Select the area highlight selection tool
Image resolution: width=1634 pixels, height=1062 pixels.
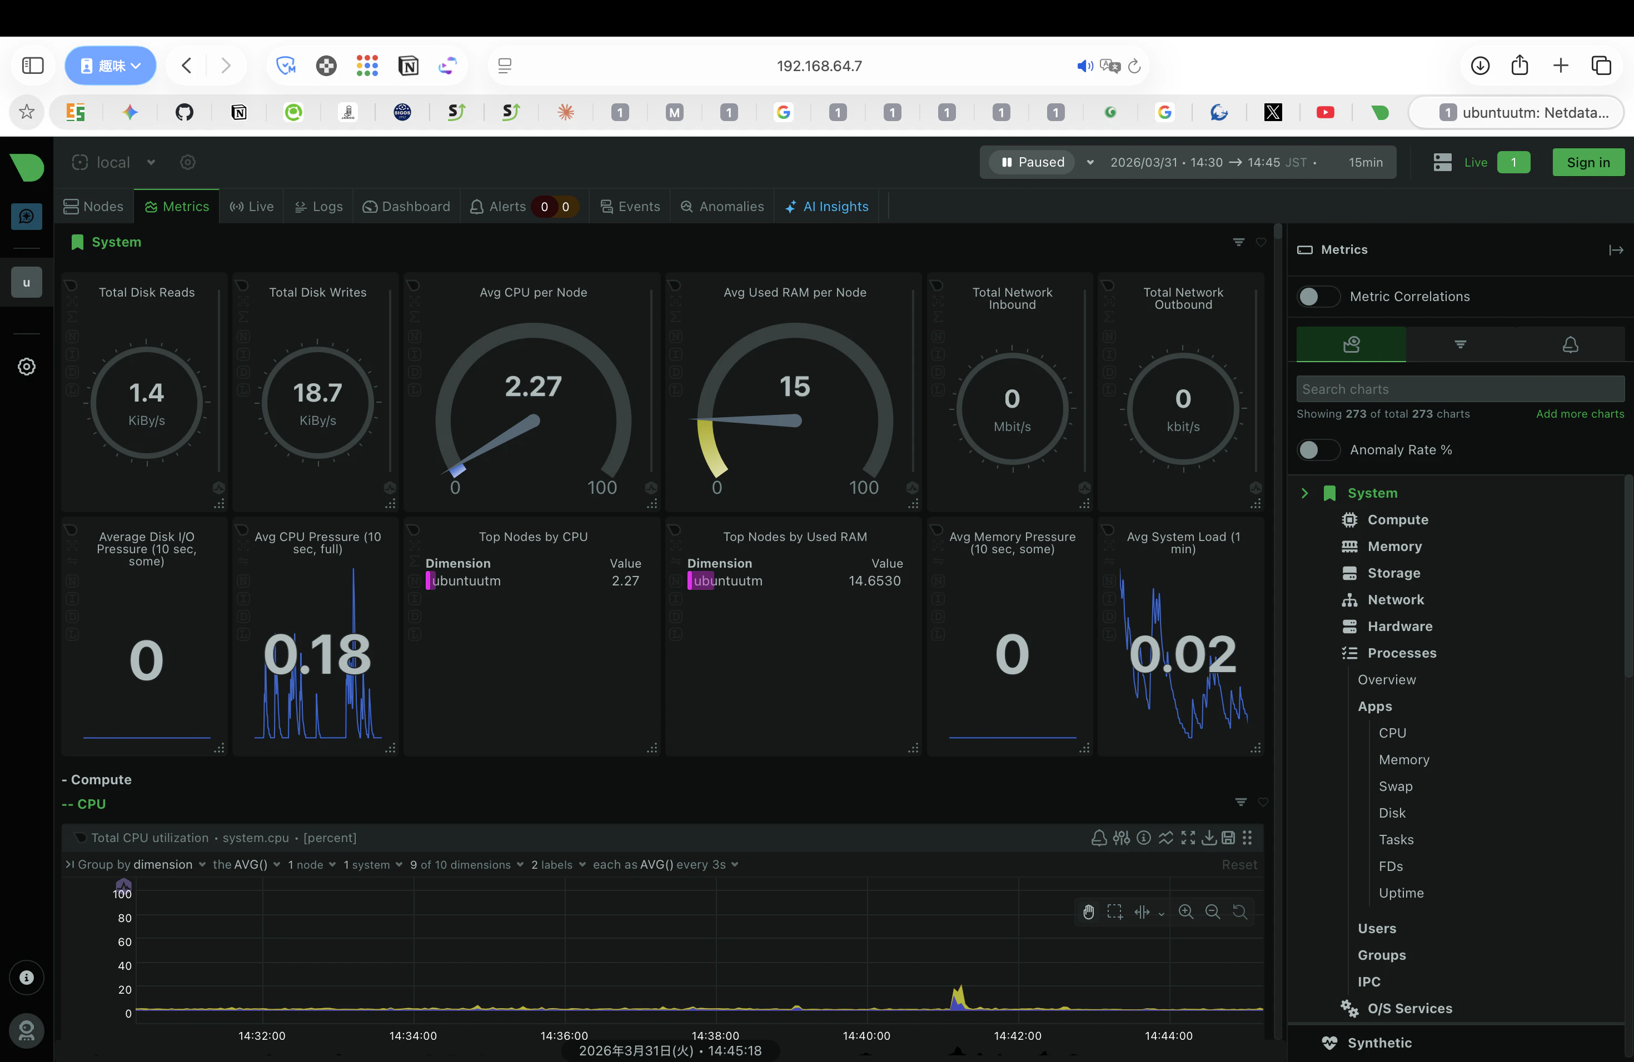click(x=1115, y=912)
